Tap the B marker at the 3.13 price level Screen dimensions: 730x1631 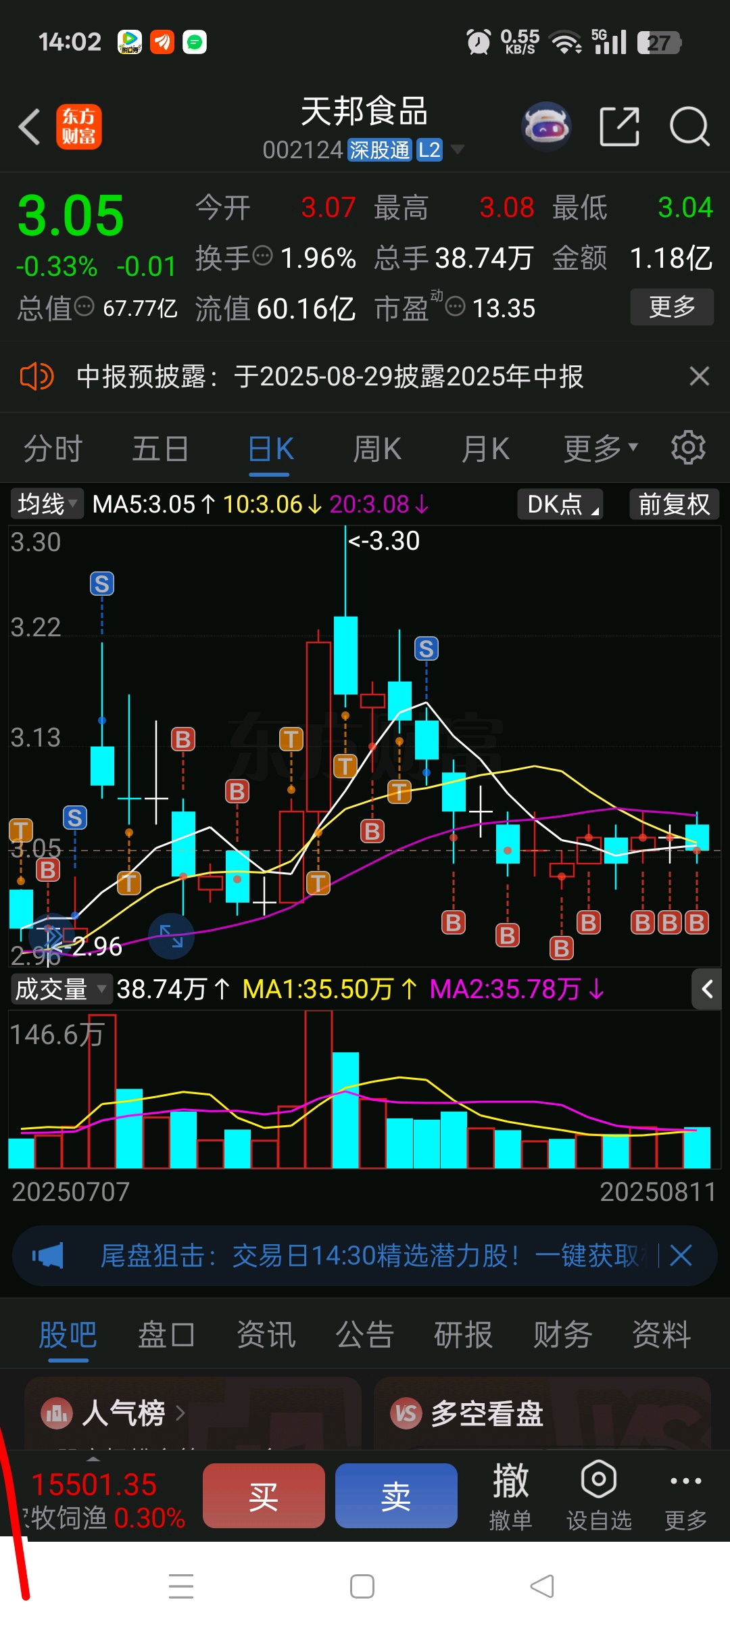click(x=183, y=739)
